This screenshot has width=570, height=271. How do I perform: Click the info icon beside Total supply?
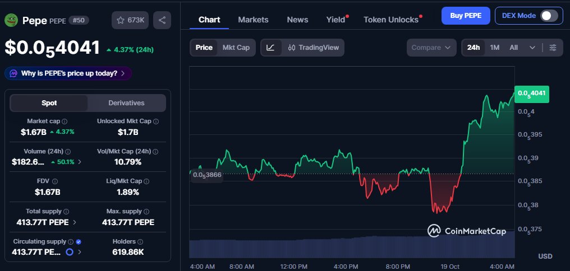pos(66,212)
